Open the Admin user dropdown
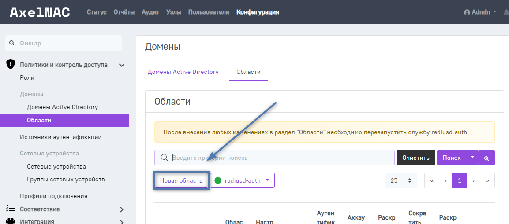The image size is (509, 224). tap(480, 12)
